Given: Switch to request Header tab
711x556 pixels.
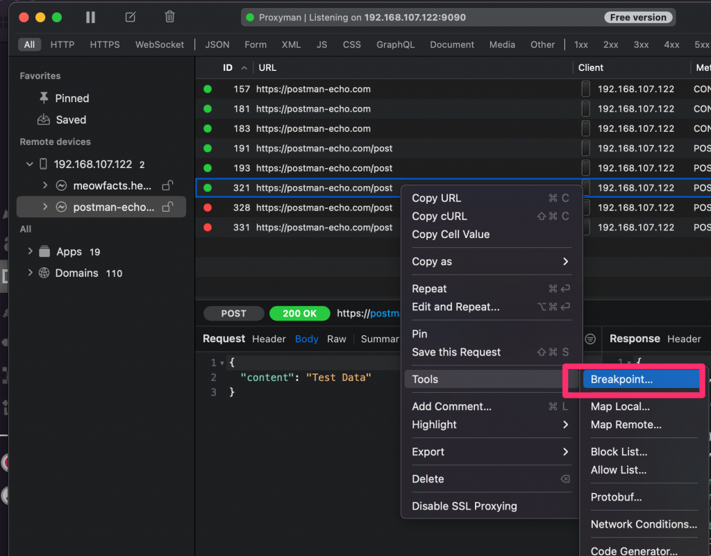Looking at the screenshot, I should pyautogui.click(x=269, y=339).
